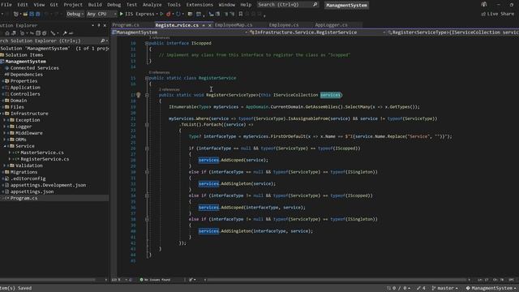
Task: Select the Controllers folder
Action: [x=25, y=94]
